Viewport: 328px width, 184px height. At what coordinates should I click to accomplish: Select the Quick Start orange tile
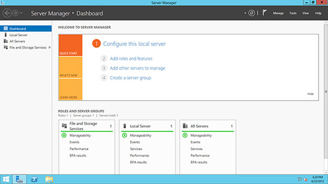71,45
